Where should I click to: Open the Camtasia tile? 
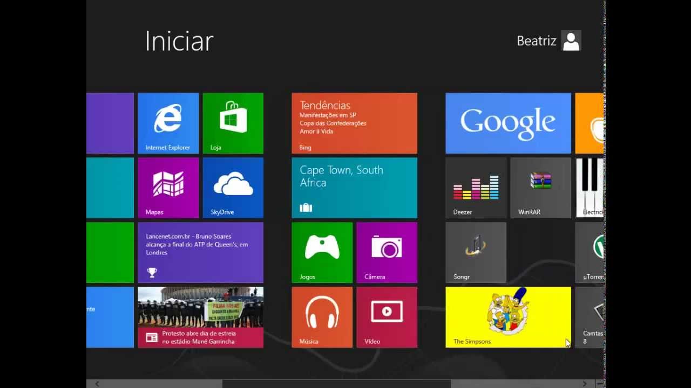pos(589,317)
